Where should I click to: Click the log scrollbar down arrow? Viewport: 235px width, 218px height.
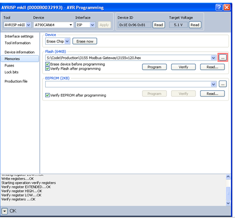click(228, 203)
